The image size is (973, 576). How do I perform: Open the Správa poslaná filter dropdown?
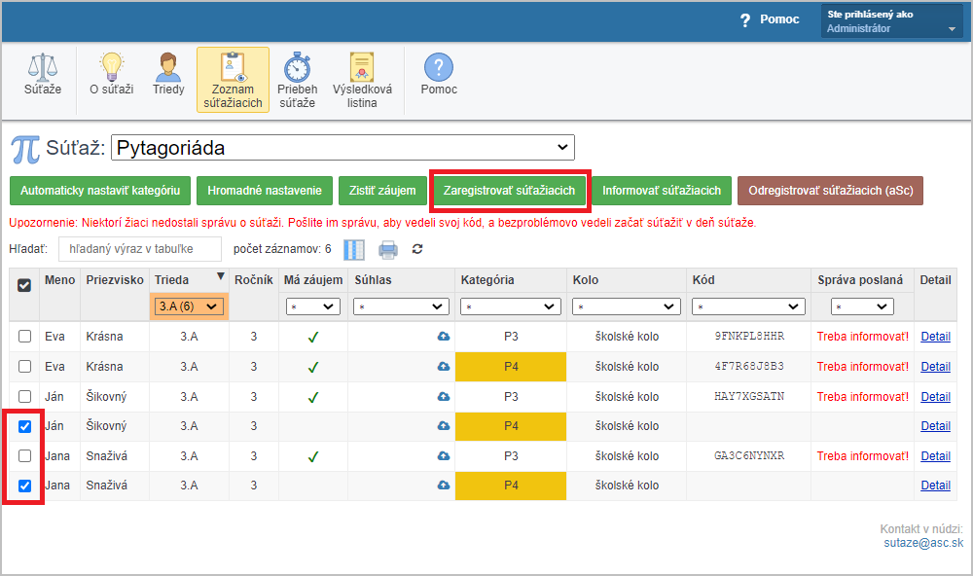[x=862, y=306]
